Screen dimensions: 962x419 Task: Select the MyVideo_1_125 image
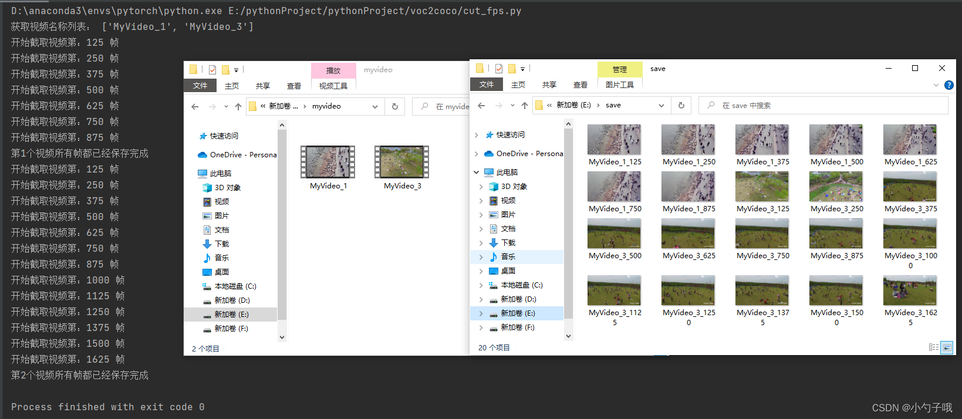point(615,145)
